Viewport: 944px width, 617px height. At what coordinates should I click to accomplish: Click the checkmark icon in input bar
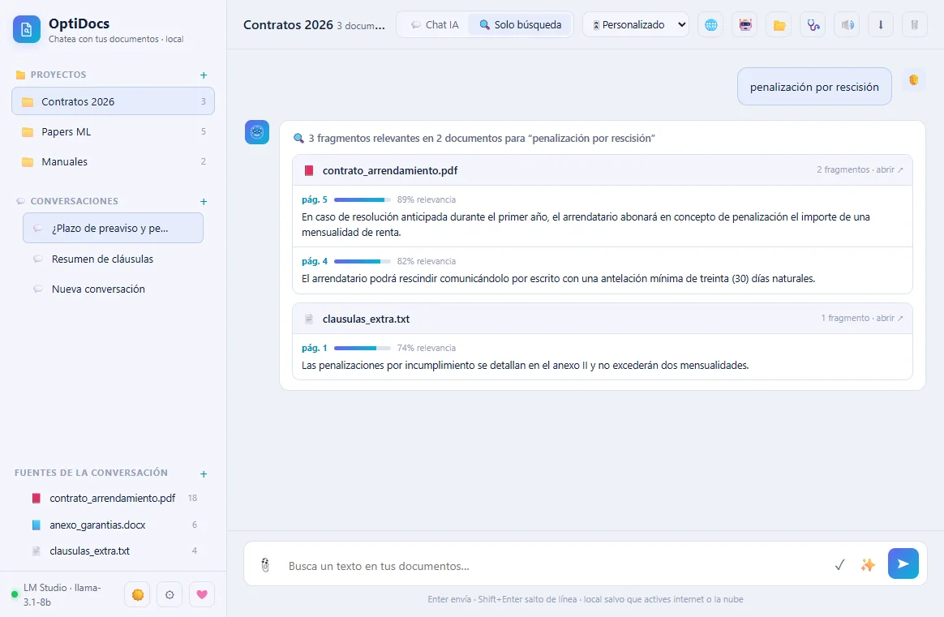(x=839, y=564)
